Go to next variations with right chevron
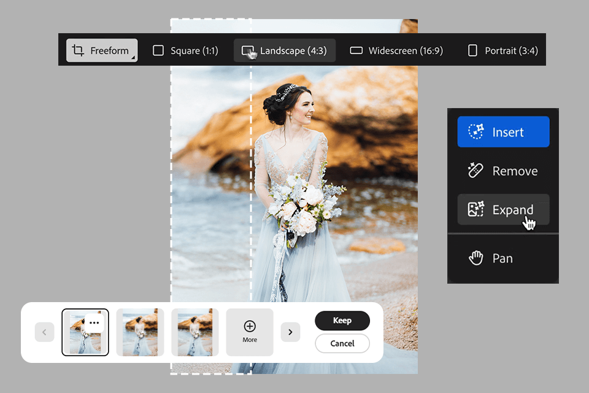The image size is (589, 393). pyautogui.click(x=290, y=332)
